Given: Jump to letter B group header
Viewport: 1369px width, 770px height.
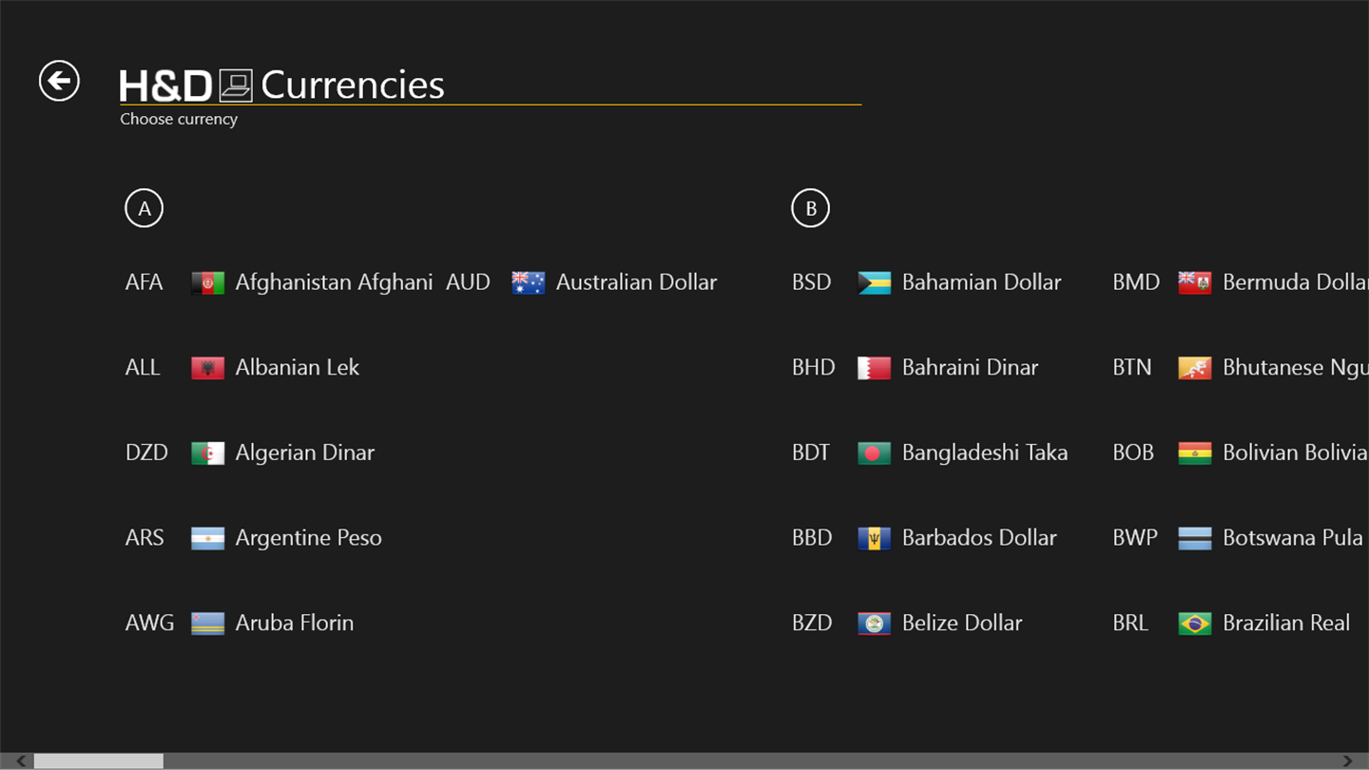Looking at the screenshot, I should pyautogui.click(x=810, y=208).
